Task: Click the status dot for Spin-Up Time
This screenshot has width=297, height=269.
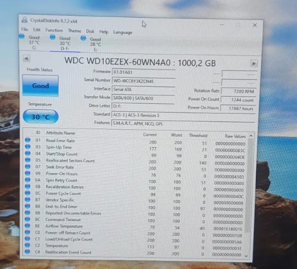Action: click(28, 146)
